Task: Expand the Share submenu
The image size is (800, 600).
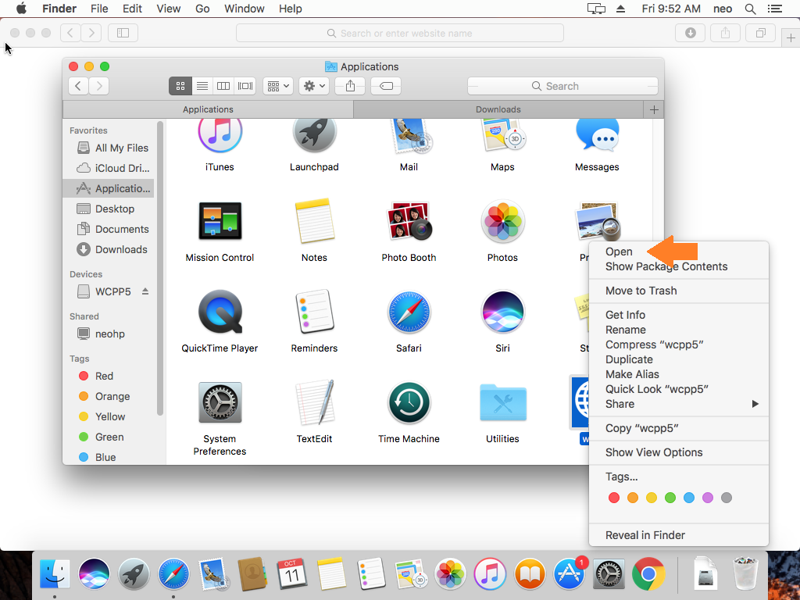Action: click(679, 404)
